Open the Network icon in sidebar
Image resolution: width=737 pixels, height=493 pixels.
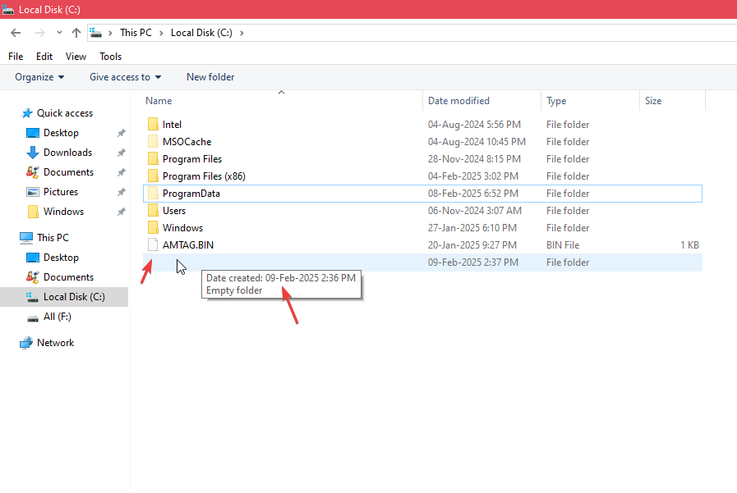26,343
